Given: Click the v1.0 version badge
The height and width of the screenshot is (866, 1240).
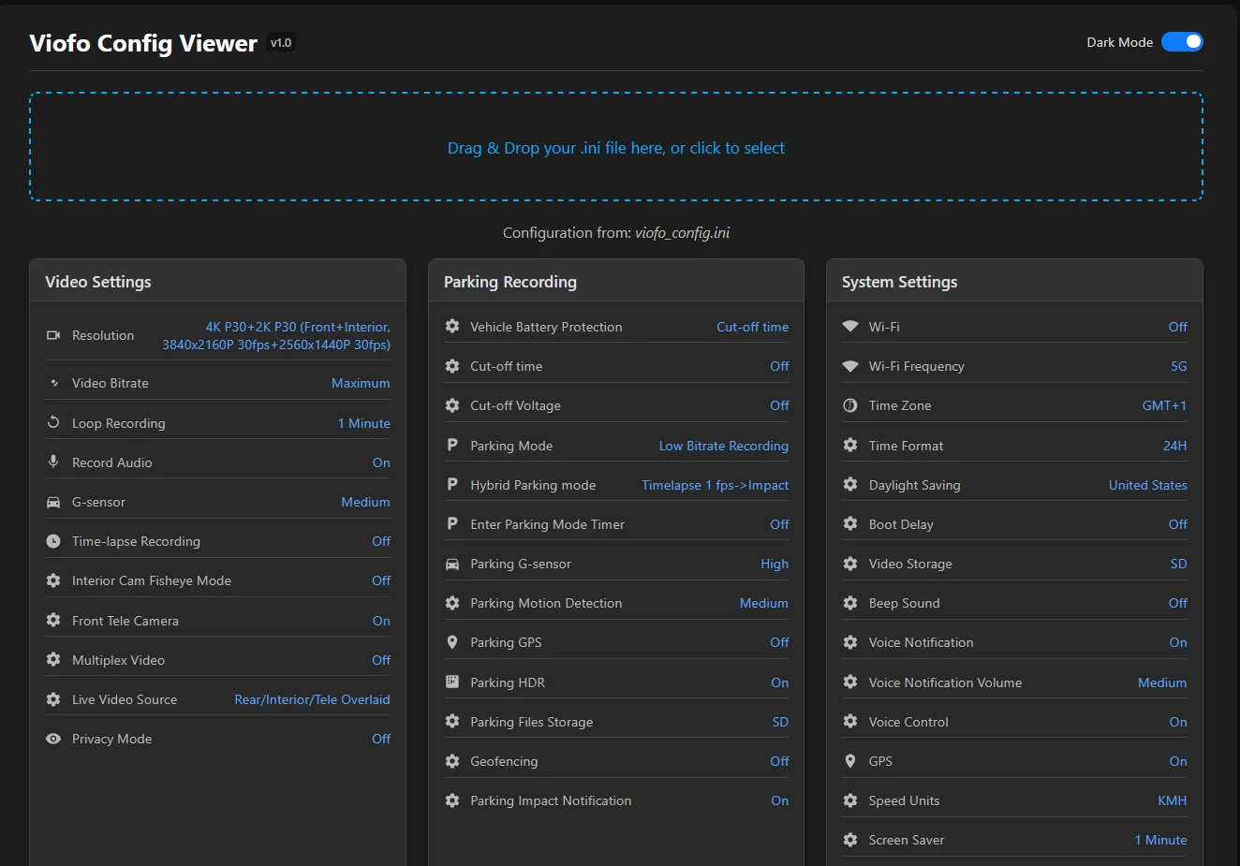Looking at the screenshot, I should pos(281,42).
